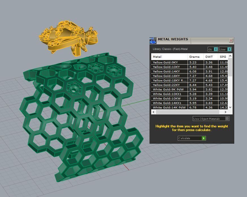The width and height of the screenshot is (247, 197).
Task: Select the White Gold:10KX1 row
Action: pyautogui.click(x=190, y=94)
